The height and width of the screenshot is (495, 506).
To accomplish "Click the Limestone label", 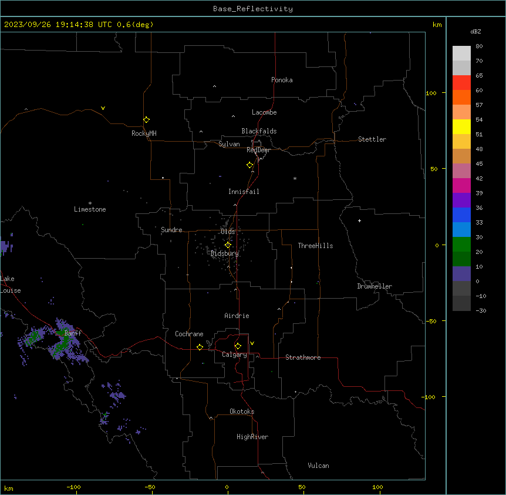I will pyautogui.click(x=90, y=209).
